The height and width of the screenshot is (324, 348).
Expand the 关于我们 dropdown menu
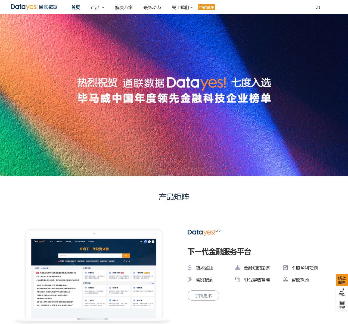182,8
